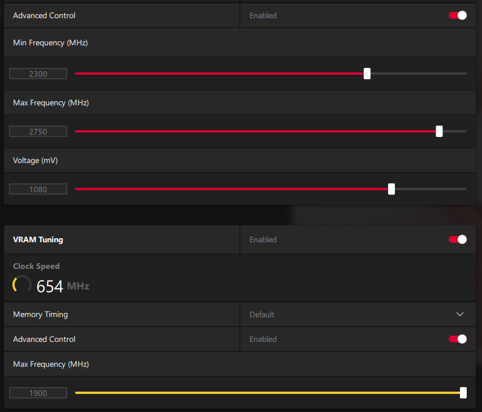Click the Voltage slider handle
This screenshot has width=482, height=412.
391,189
